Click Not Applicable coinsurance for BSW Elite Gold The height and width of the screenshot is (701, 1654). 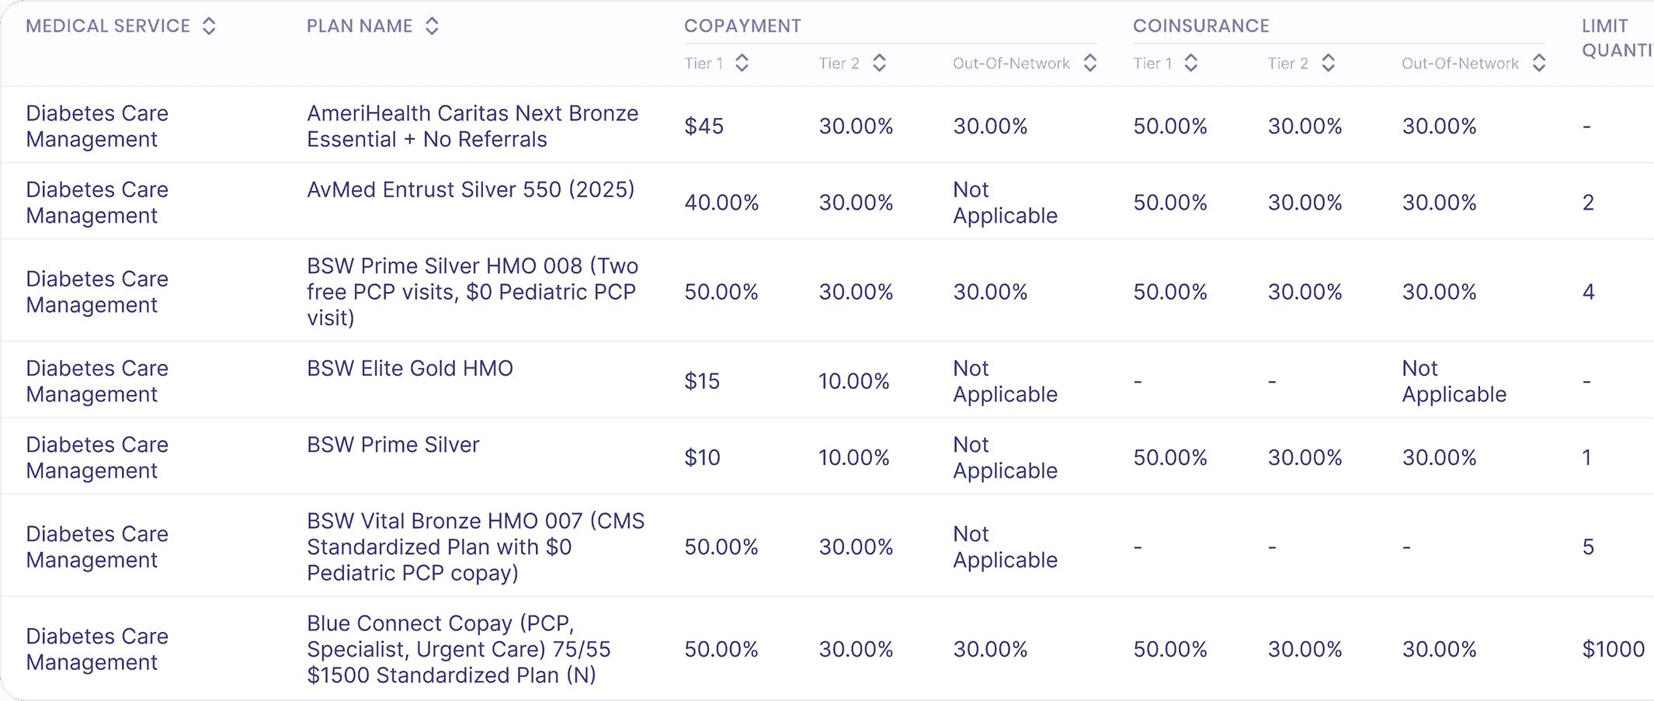tap(1454, 381)
